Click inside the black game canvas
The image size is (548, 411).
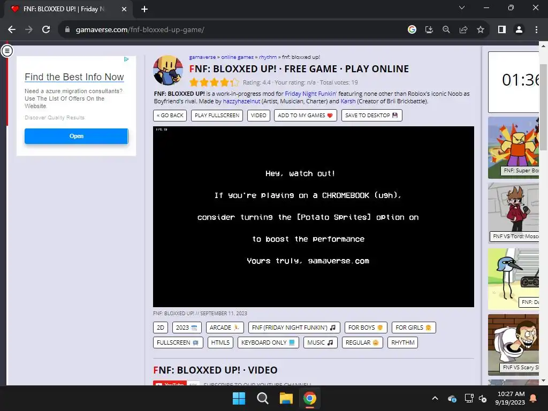coord(314,217)
